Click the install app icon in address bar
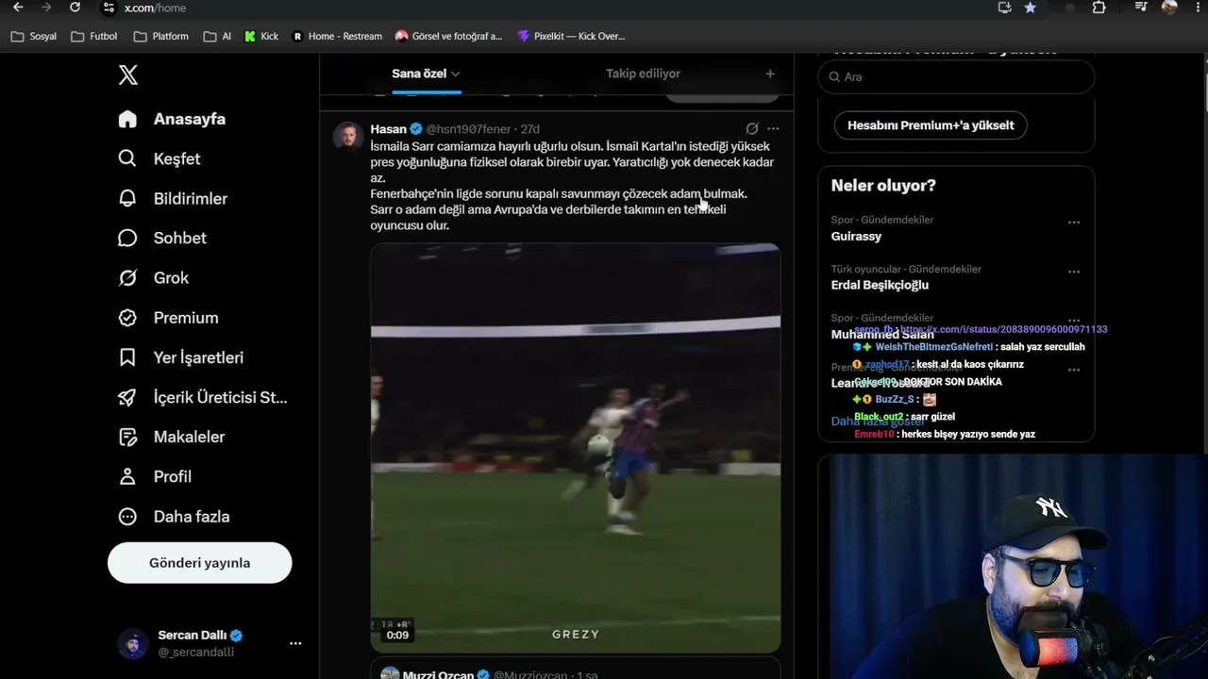 1004,8
